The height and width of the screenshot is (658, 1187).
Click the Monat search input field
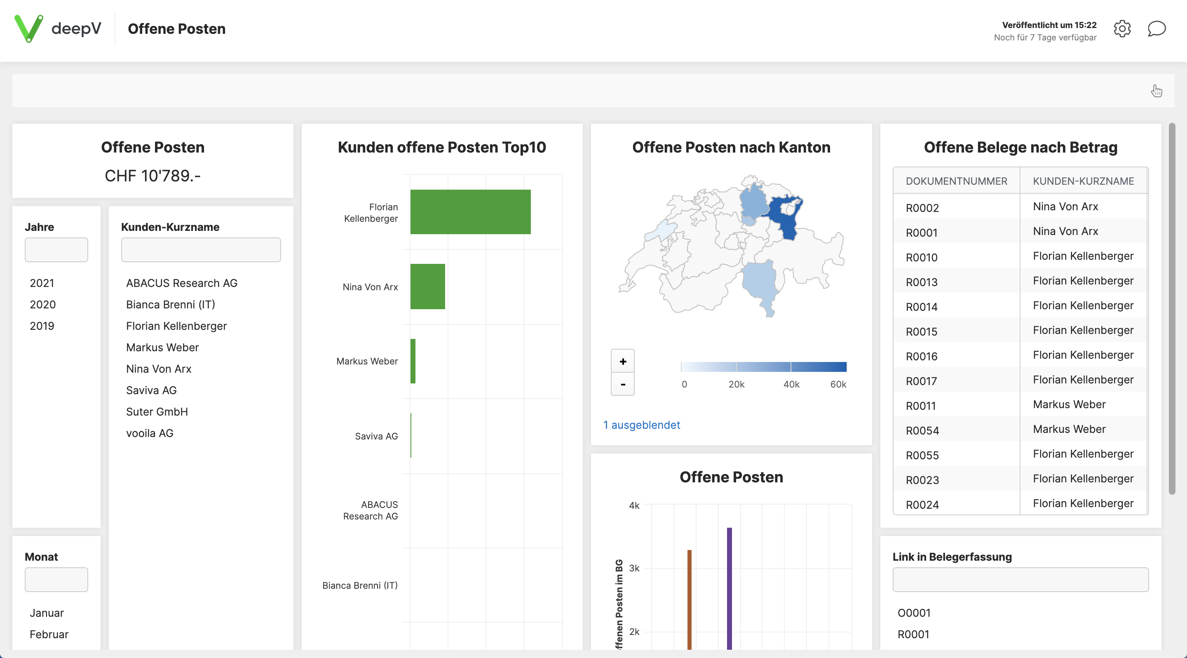[x=56, y=579]
